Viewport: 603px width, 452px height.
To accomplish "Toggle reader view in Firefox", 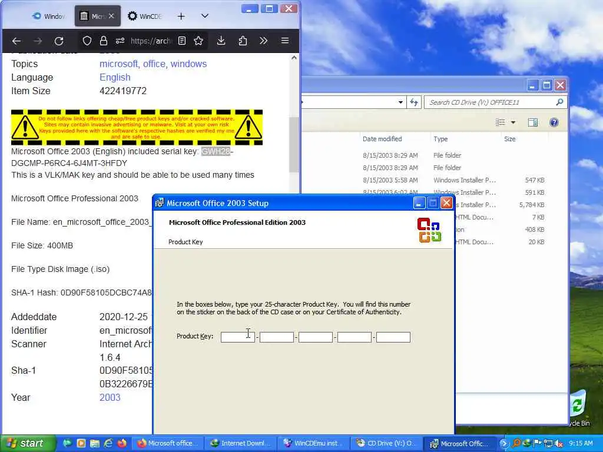I will click(182, 41).
